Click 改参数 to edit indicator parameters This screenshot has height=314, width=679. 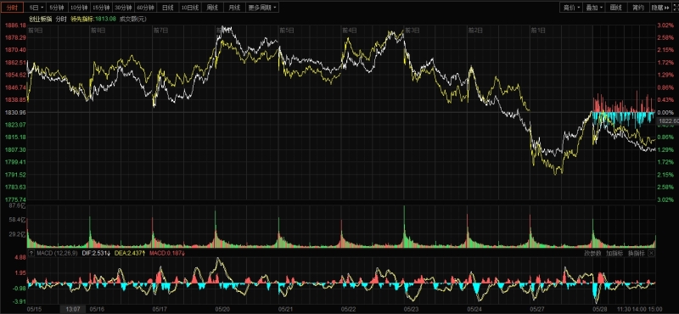(x=592, y=253)
